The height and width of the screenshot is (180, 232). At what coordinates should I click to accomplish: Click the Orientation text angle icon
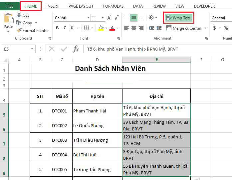(151, 18)
